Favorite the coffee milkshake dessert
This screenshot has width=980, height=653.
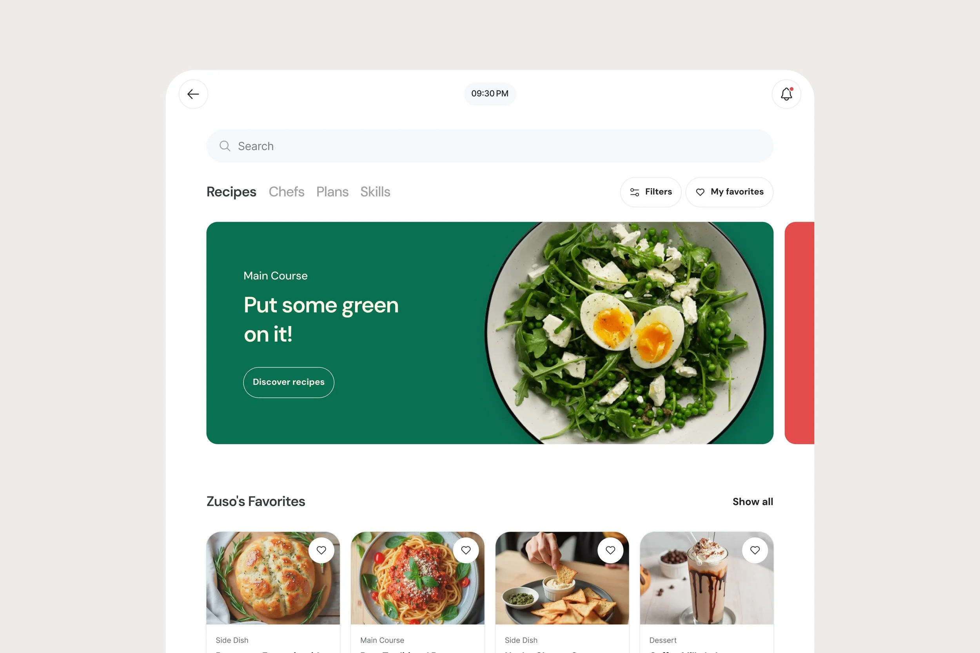pos(755,550)
